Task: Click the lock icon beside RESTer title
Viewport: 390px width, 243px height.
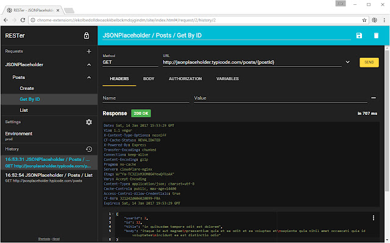Action: point(87,36)
